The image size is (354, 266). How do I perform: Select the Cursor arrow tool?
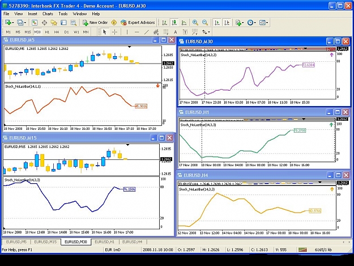[104, 32]
